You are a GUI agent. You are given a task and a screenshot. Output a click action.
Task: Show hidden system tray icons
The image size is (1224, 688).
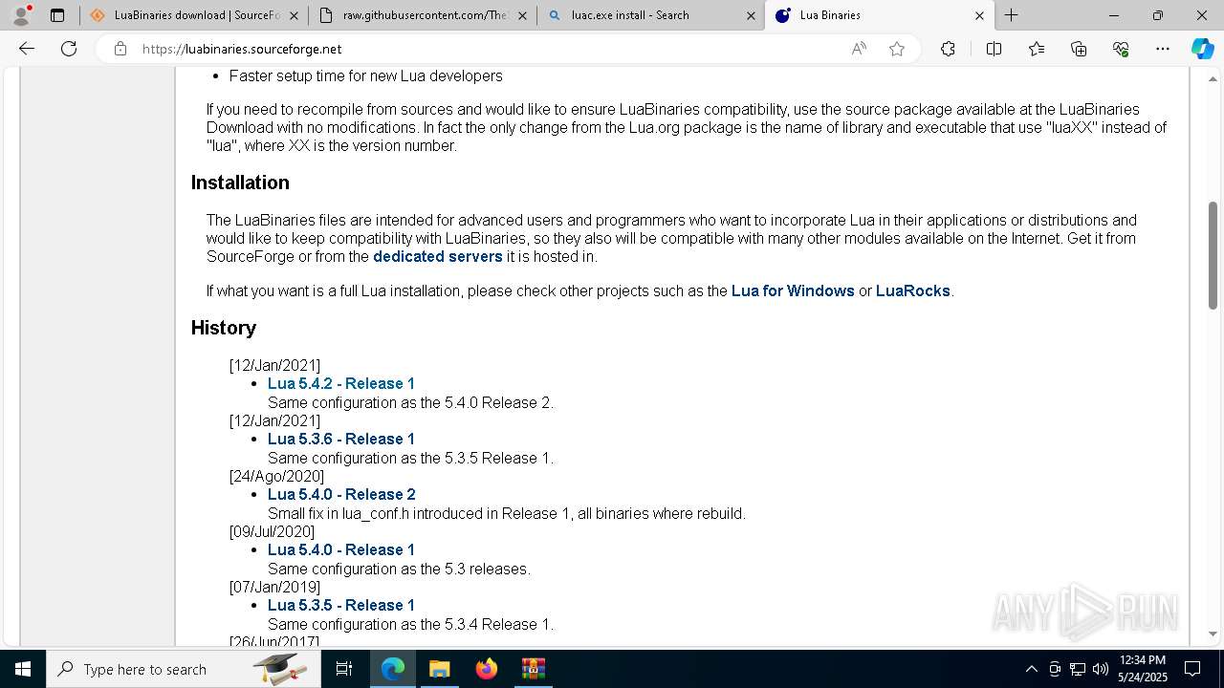(x=1031, y=669)
